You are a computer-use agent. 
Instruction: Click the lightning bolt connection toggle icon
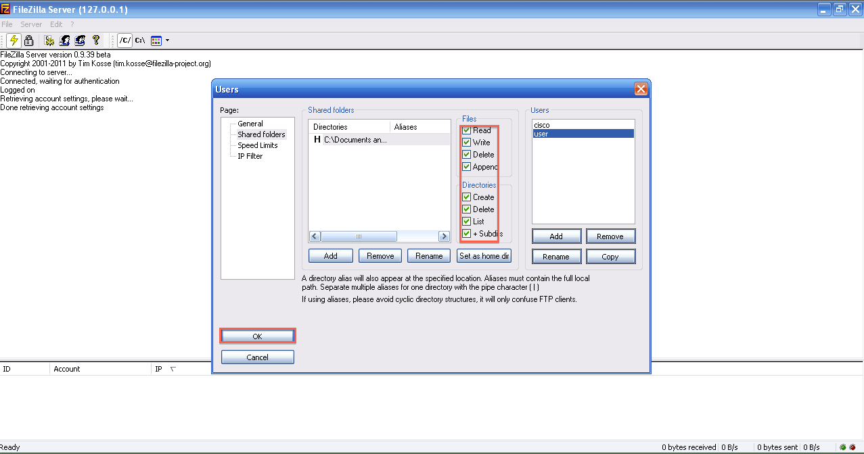click(x=14, y=40)
